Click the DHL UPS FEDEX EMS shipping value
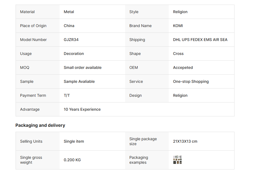 [200, 40]
